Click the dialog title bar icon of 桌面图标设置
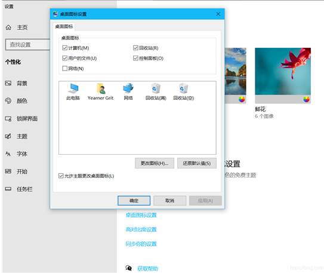Viewport: 324px width, 273px height. tap(55, 14)
